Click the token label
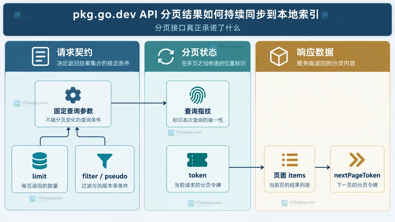This screenshot has height=222, width=395. click(x=197, y=175)
